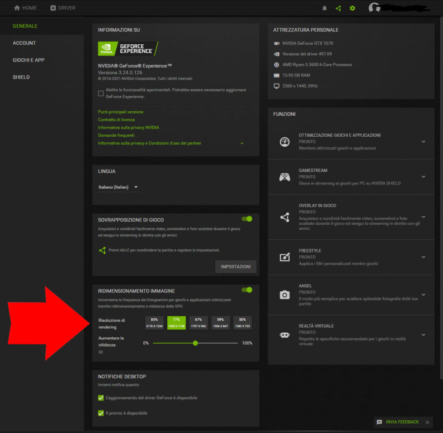The width and height of the screenshot is (443, 433).
Task: Click the Overlay in gioco share icon
Action: [284, 218]
